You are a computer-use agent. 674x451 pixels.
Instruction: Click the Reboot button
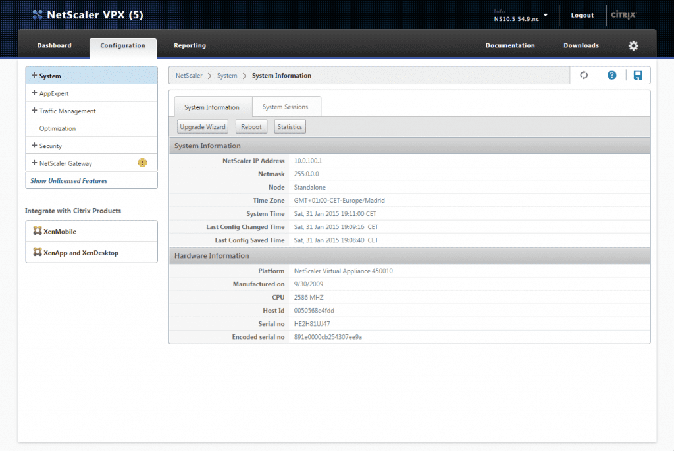pos(251,126)
